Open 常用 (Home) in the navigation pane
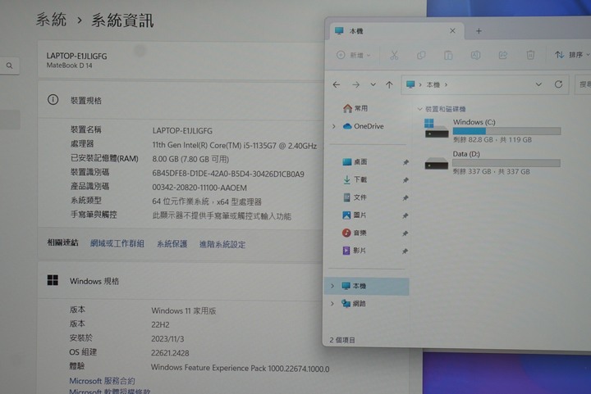This screenshot has height=394, width=591. point(355,108)
